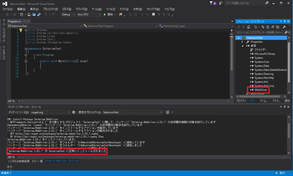Click the 発行 publish button in status bar
The image size is (293, 176).
point(280,173)
